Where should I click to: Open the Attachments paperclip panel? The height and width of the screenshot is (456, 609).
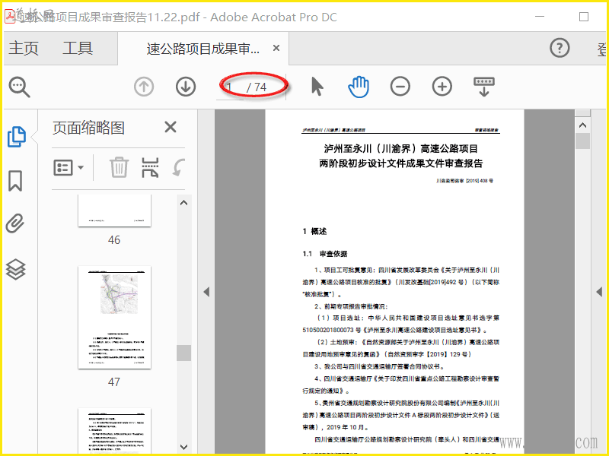(x=15, y=223)
